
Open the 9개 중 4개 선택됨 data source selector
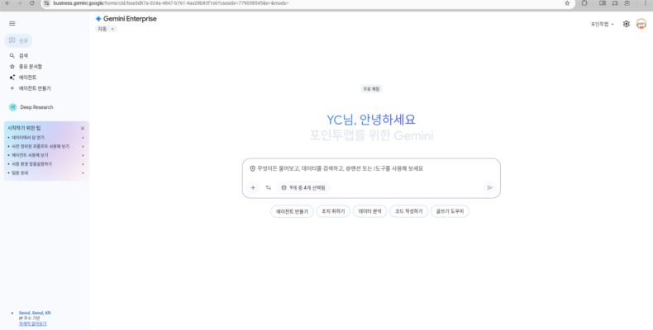coord(303,187)
